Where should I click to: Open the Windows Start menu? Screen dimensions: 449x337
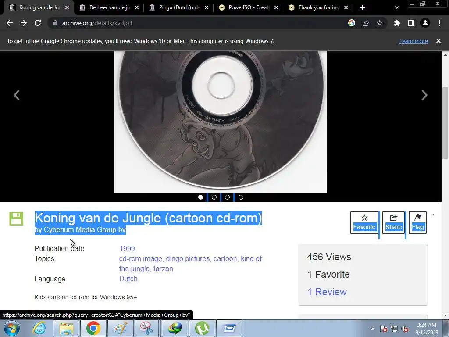point(12,328)
